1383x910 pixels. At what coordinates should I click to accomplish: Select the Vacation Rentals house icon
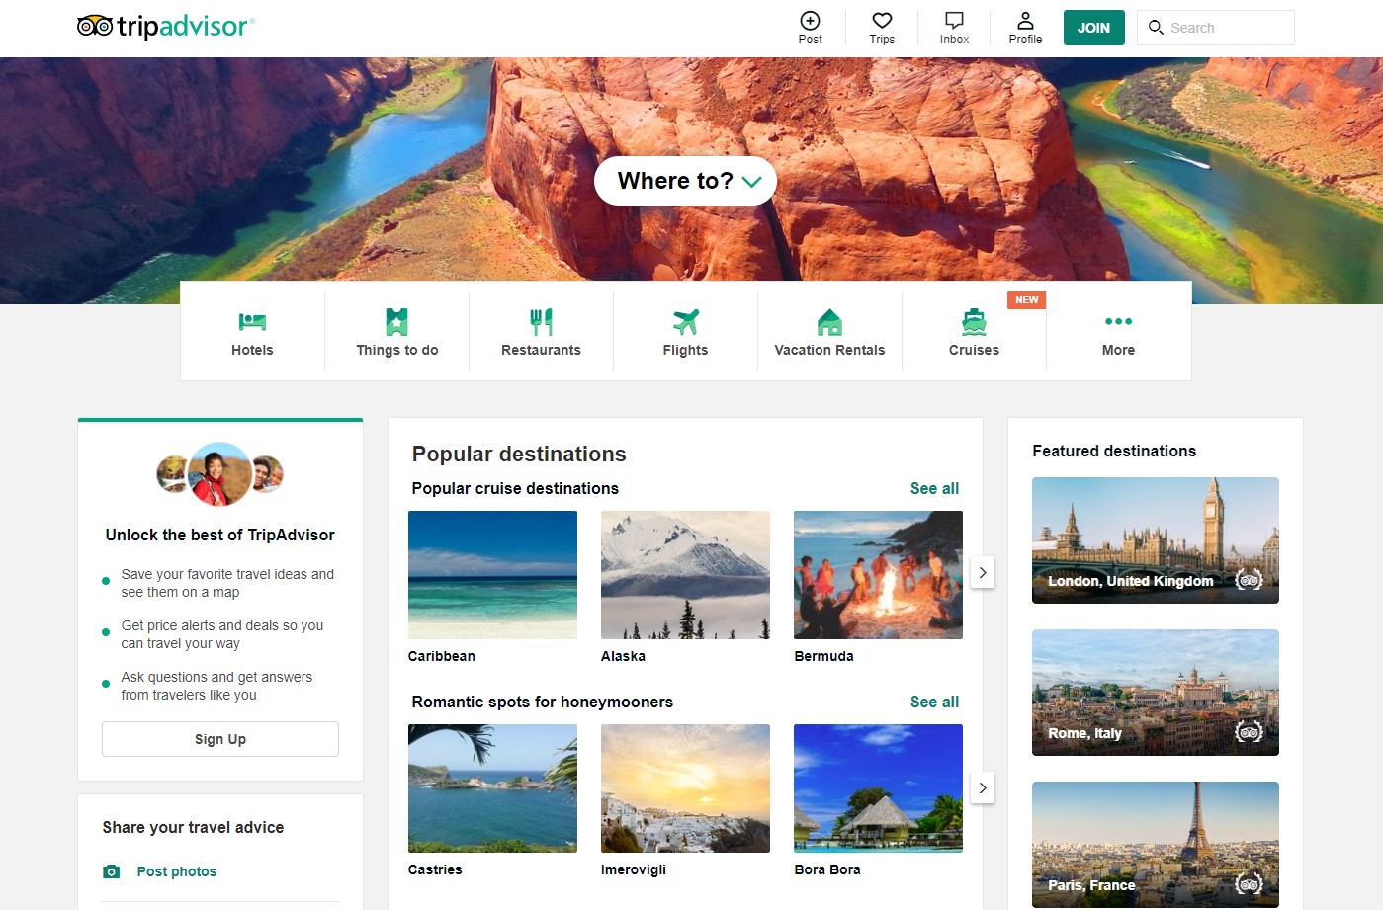(x=829, y=321)
